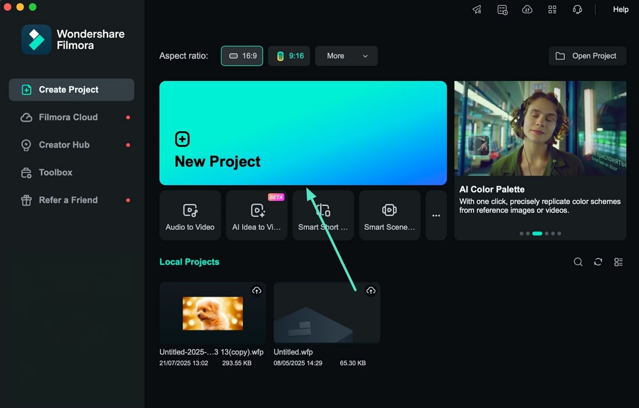Click the small preview thumbnail on the banner
This screenshot has height=408, width=639.
pyautogui.click(x=478, y=146)
